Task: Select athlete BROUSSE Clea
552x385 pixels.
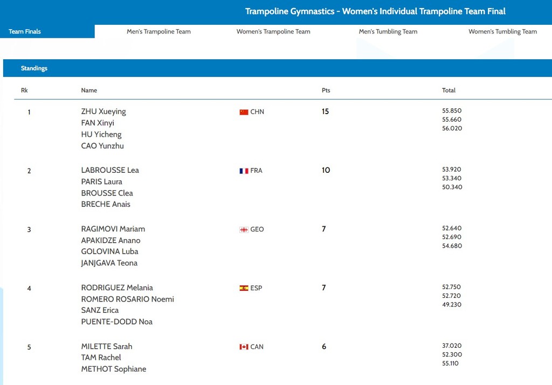Action: pyautogui.click(x=107, y=193)
